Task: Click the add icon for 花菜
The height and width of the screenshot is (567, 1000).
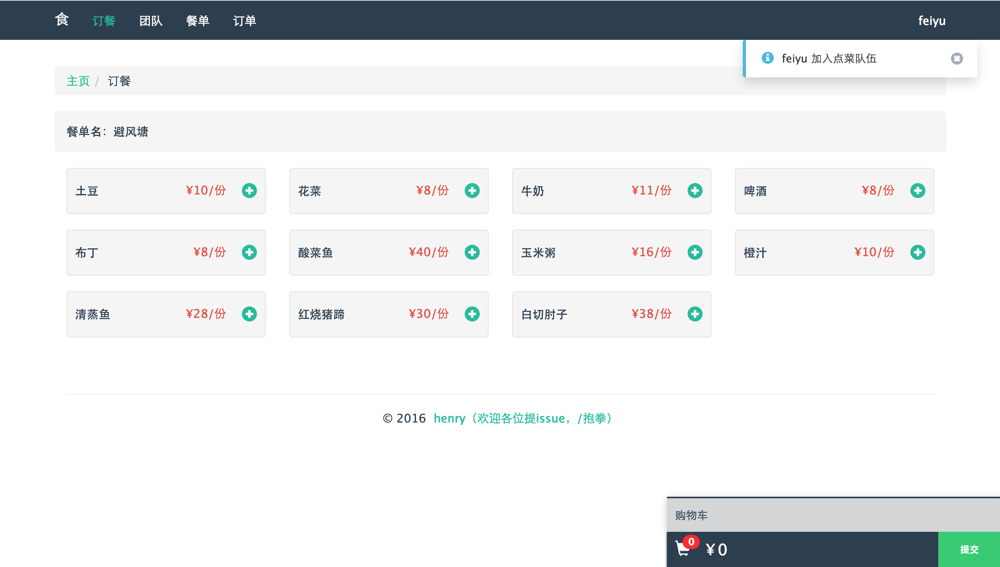Action: 473,191
